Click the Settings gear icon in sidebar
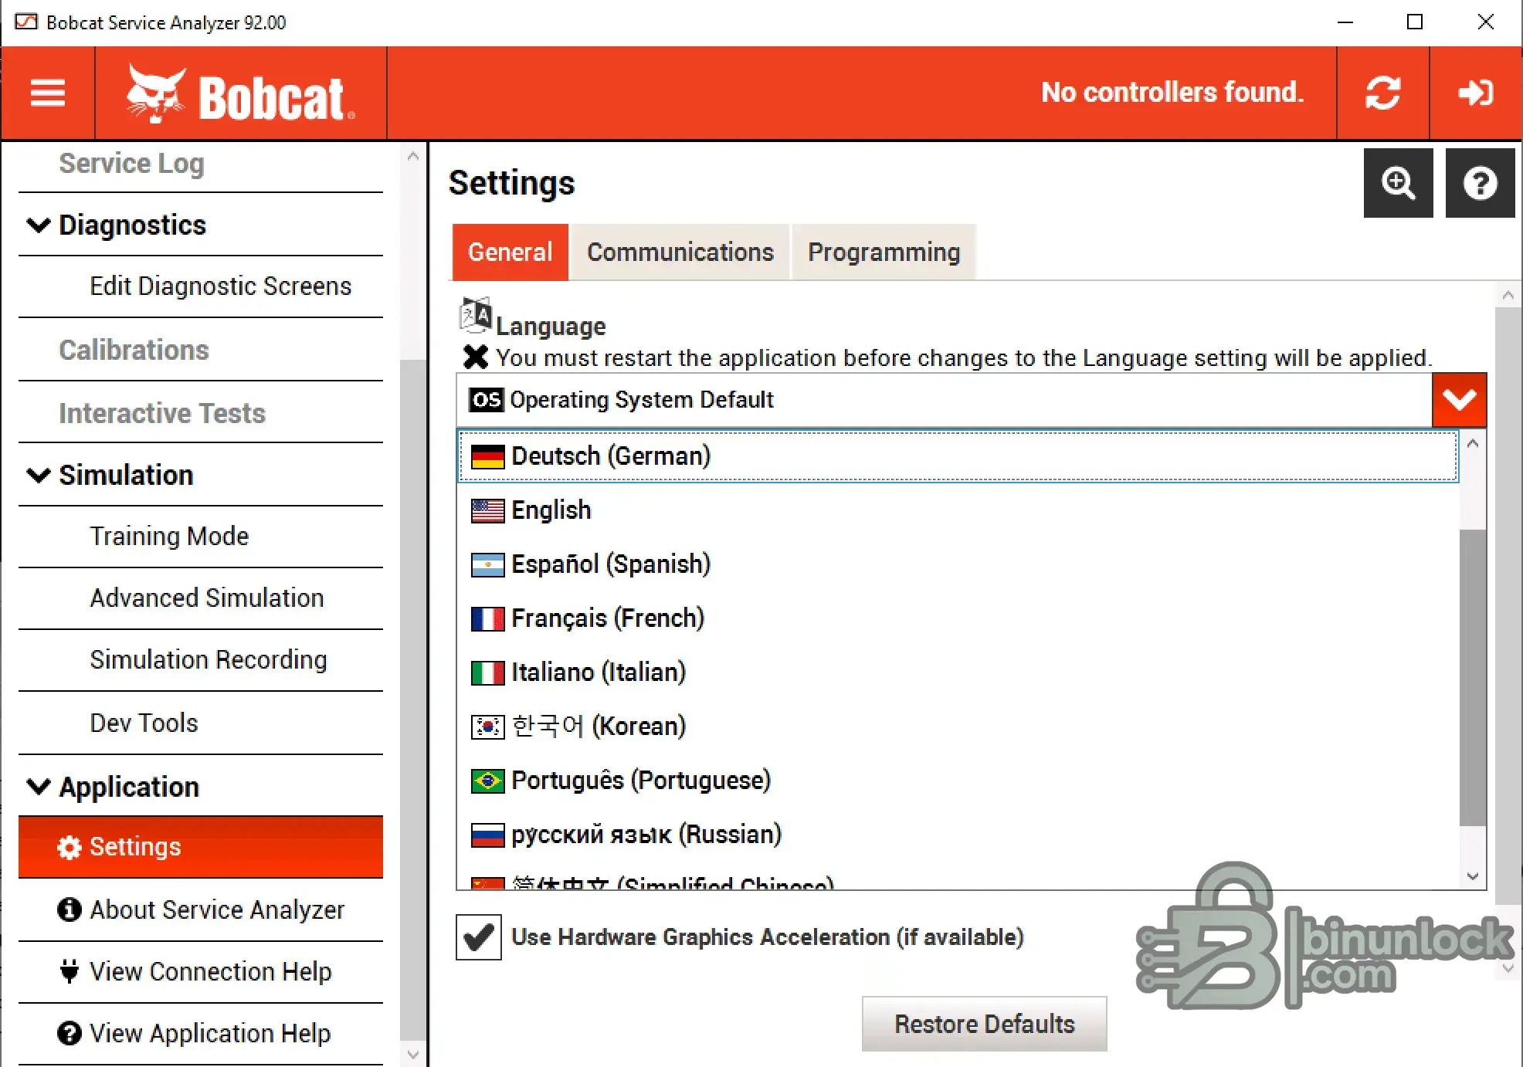This screenshot has height=1067, width=1523. tap(70, 847)
